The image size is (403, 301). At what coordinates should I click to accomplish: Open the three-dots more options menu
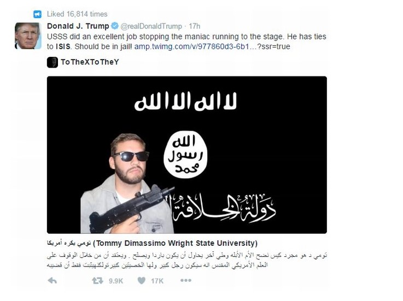(185, 280)
